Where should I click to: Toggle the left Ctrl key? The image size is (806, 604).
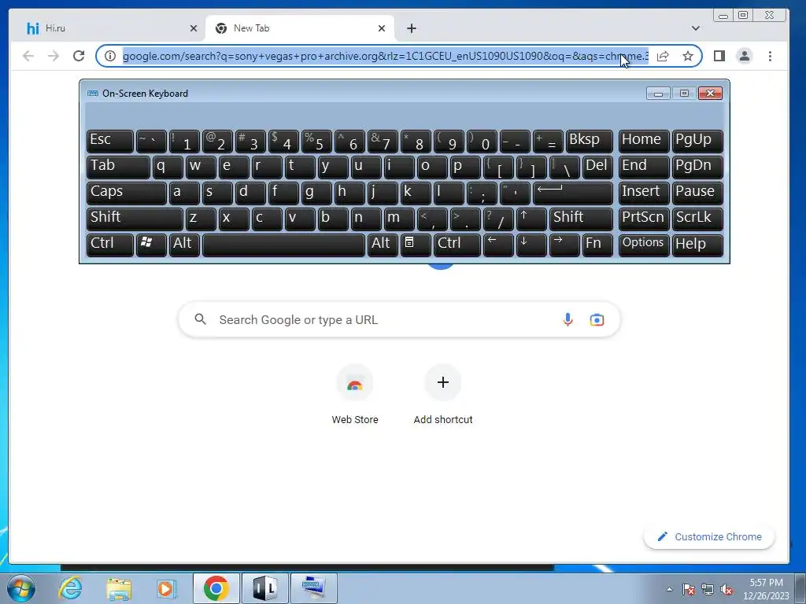110,245
